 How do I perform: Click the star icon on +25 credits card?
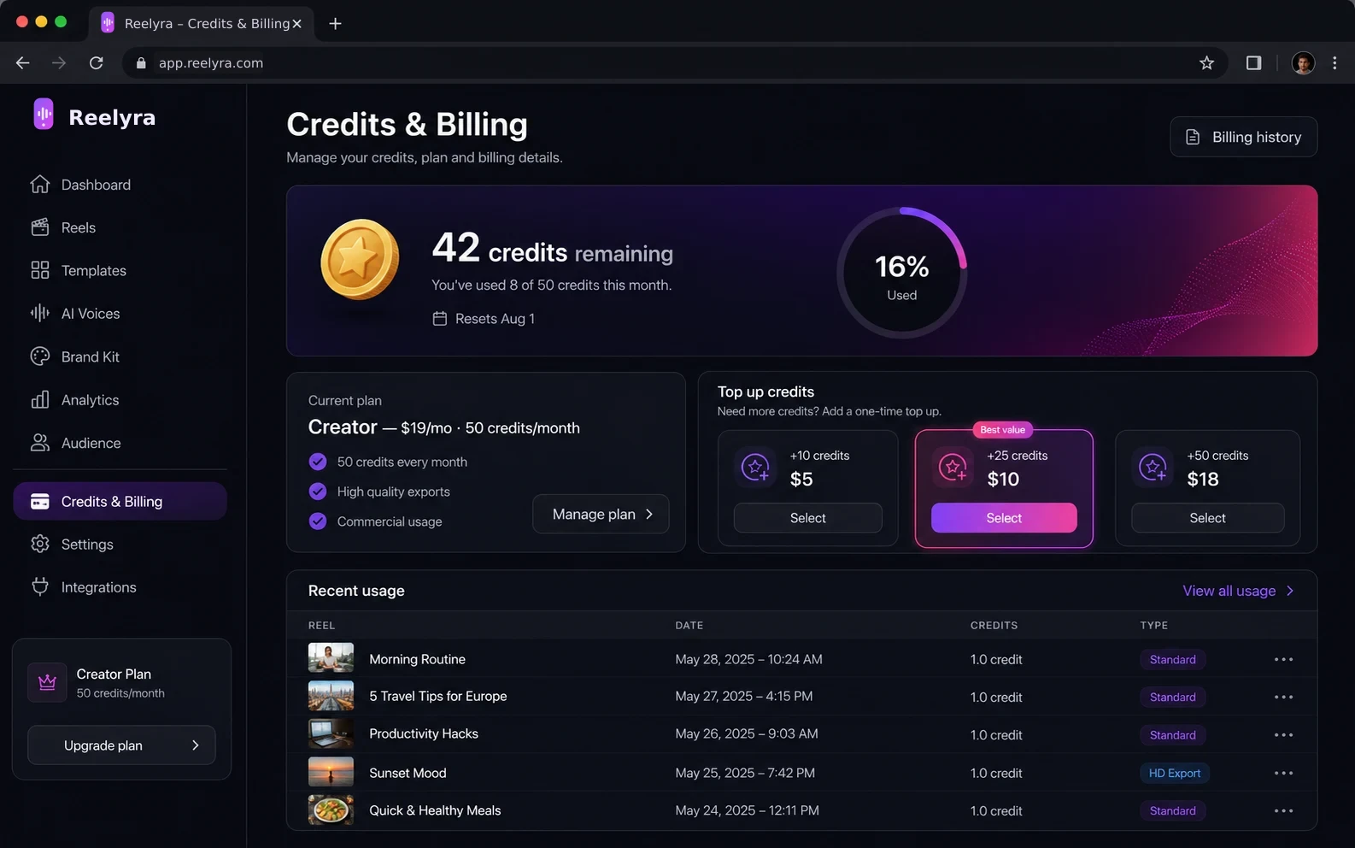pyautogui.click(x=953, y=467)
